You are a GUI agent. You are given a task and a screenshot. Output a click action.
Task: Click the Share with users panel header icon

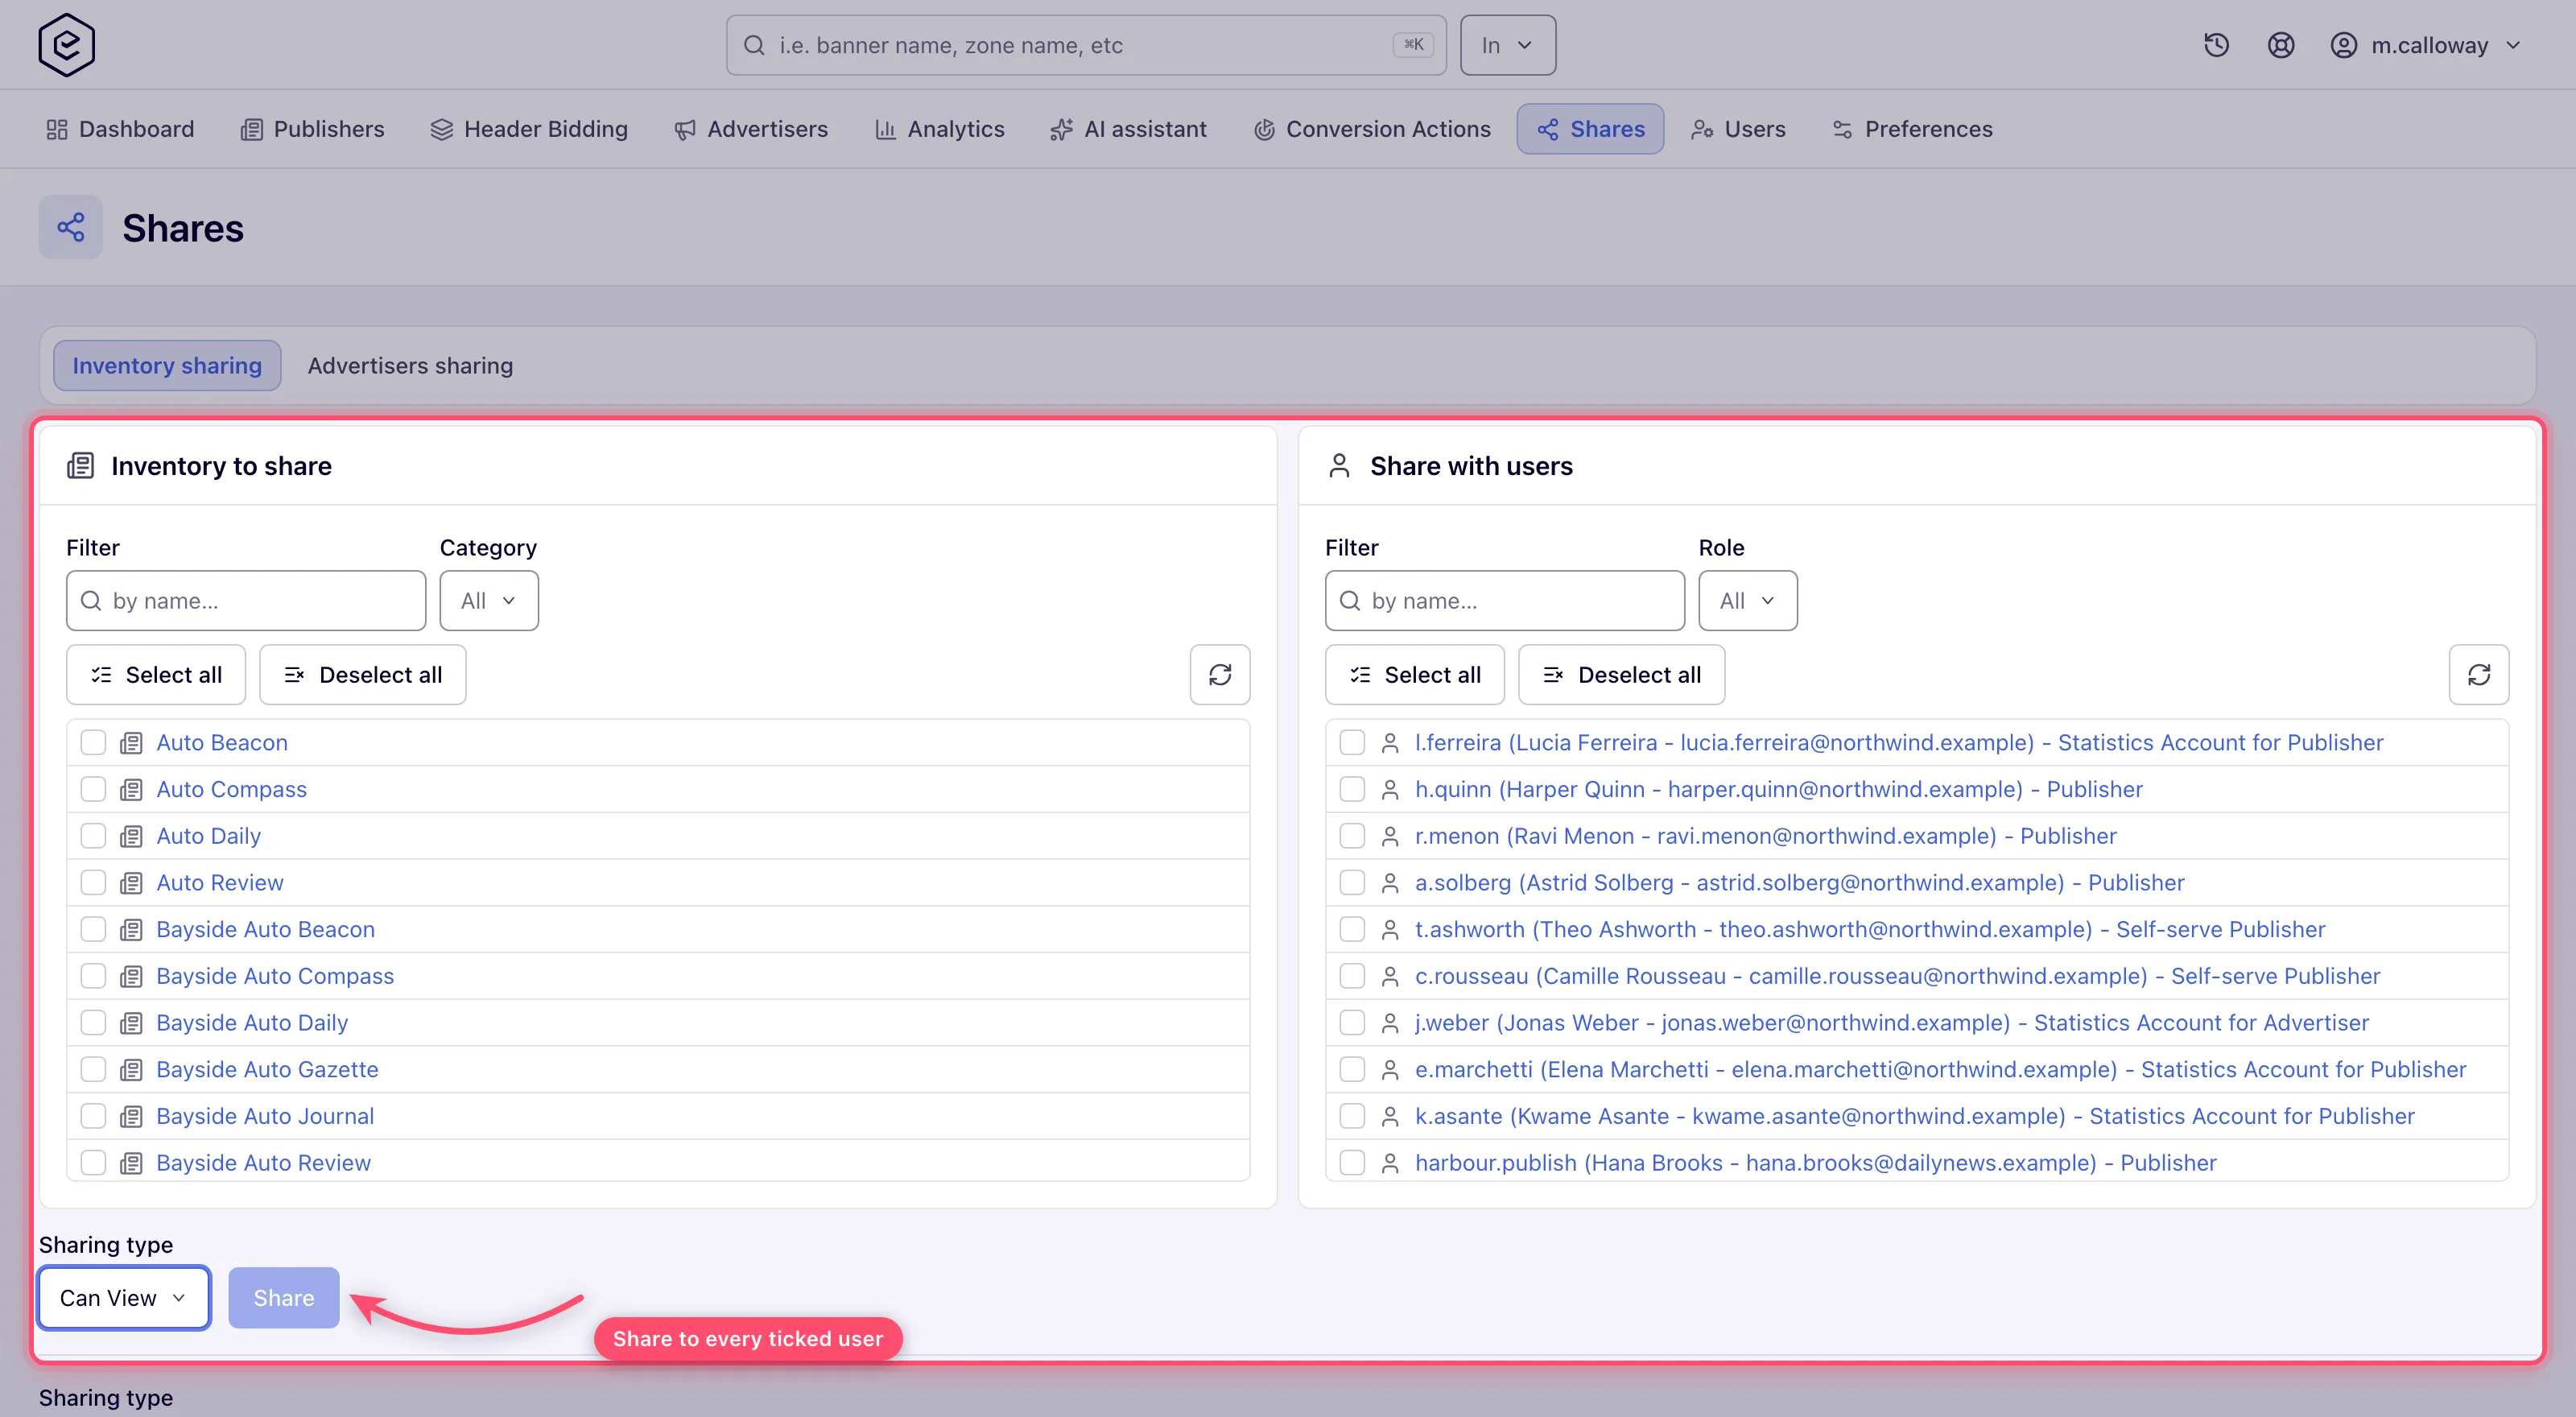[1339, 466]
